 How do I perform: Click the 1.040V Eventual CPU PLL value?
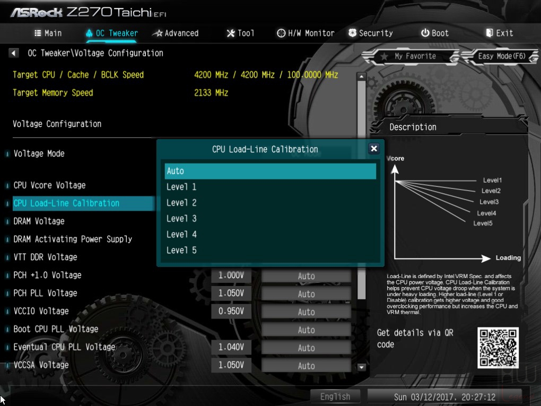pyautogui.click(x=231, y=347)
